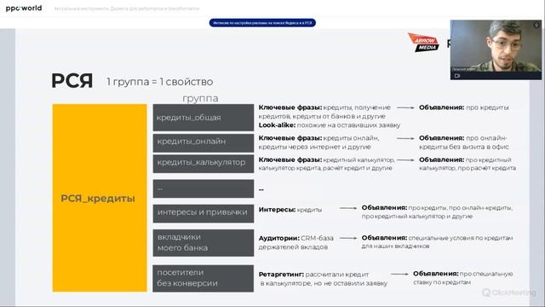Click the presenter webcam video thumbnail
This screenshot has width=545, height=307.
[x=496, y=49]
